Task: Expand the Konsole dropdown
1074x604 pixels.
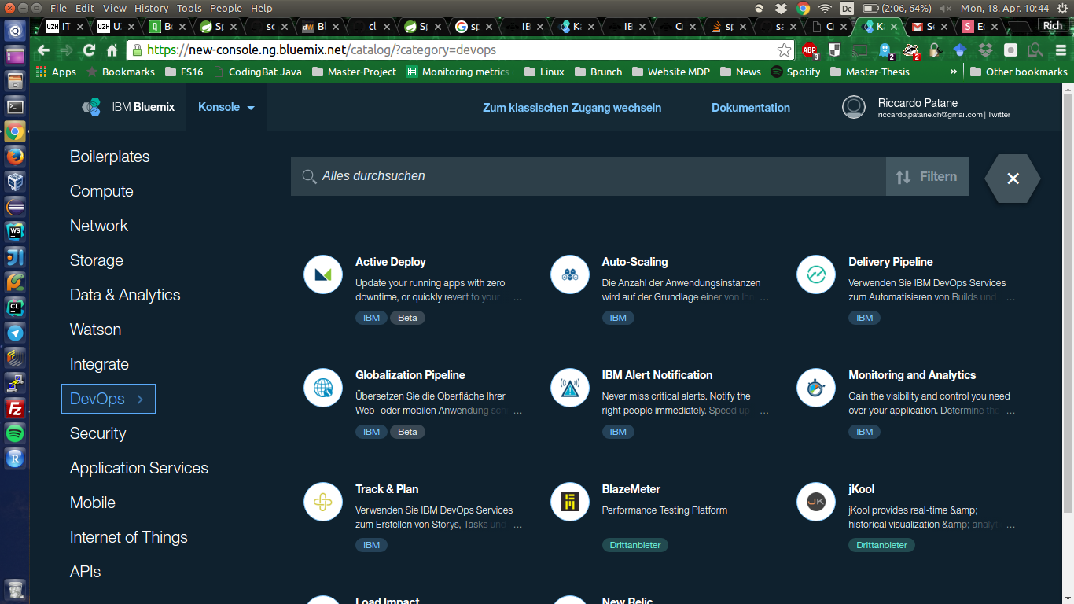Action: pos(226,107)
